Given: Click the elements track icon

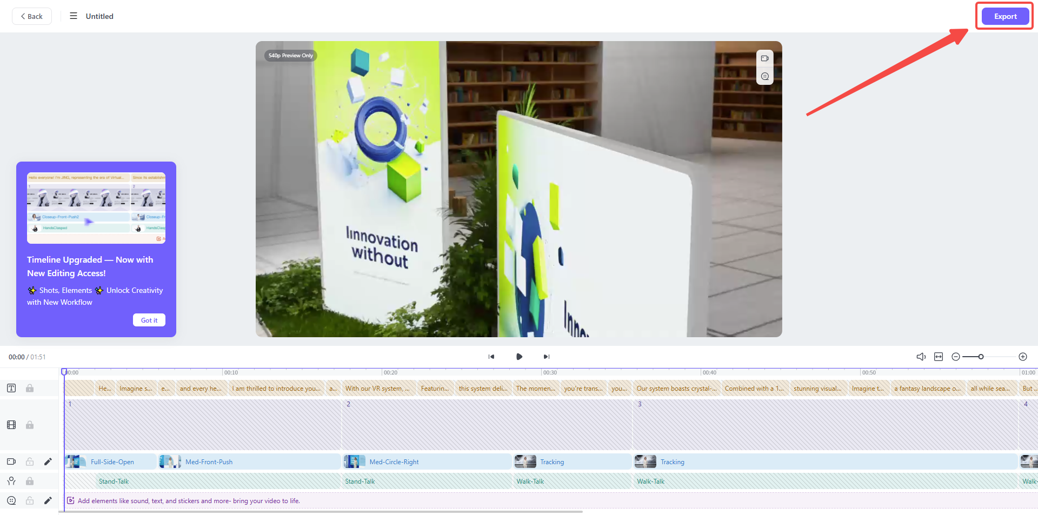Looking at the screenshot, I should click(11, 500).
